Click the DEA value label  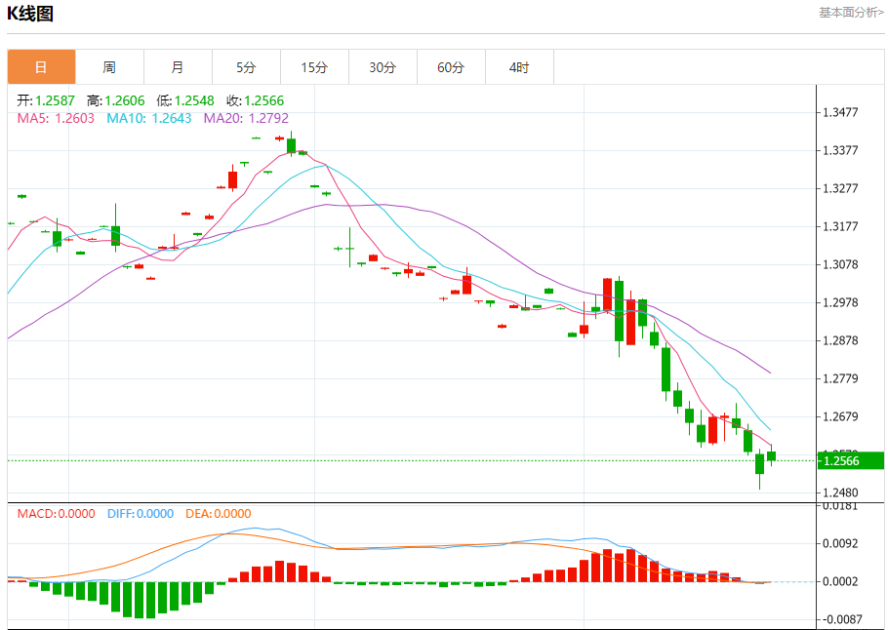[217, 514]
